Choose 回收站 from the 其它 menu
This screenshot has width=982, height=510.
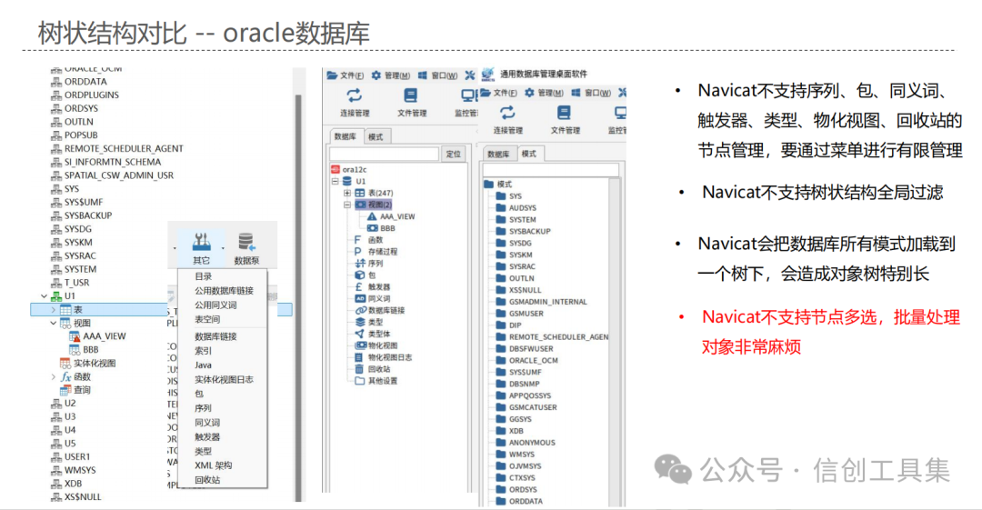(x=206, y=480)
